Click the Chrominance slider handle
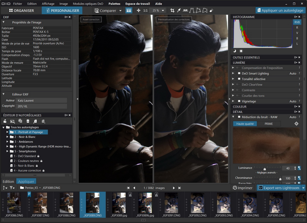Viewport: 307px width, 223px height. (x=280, y=179)
